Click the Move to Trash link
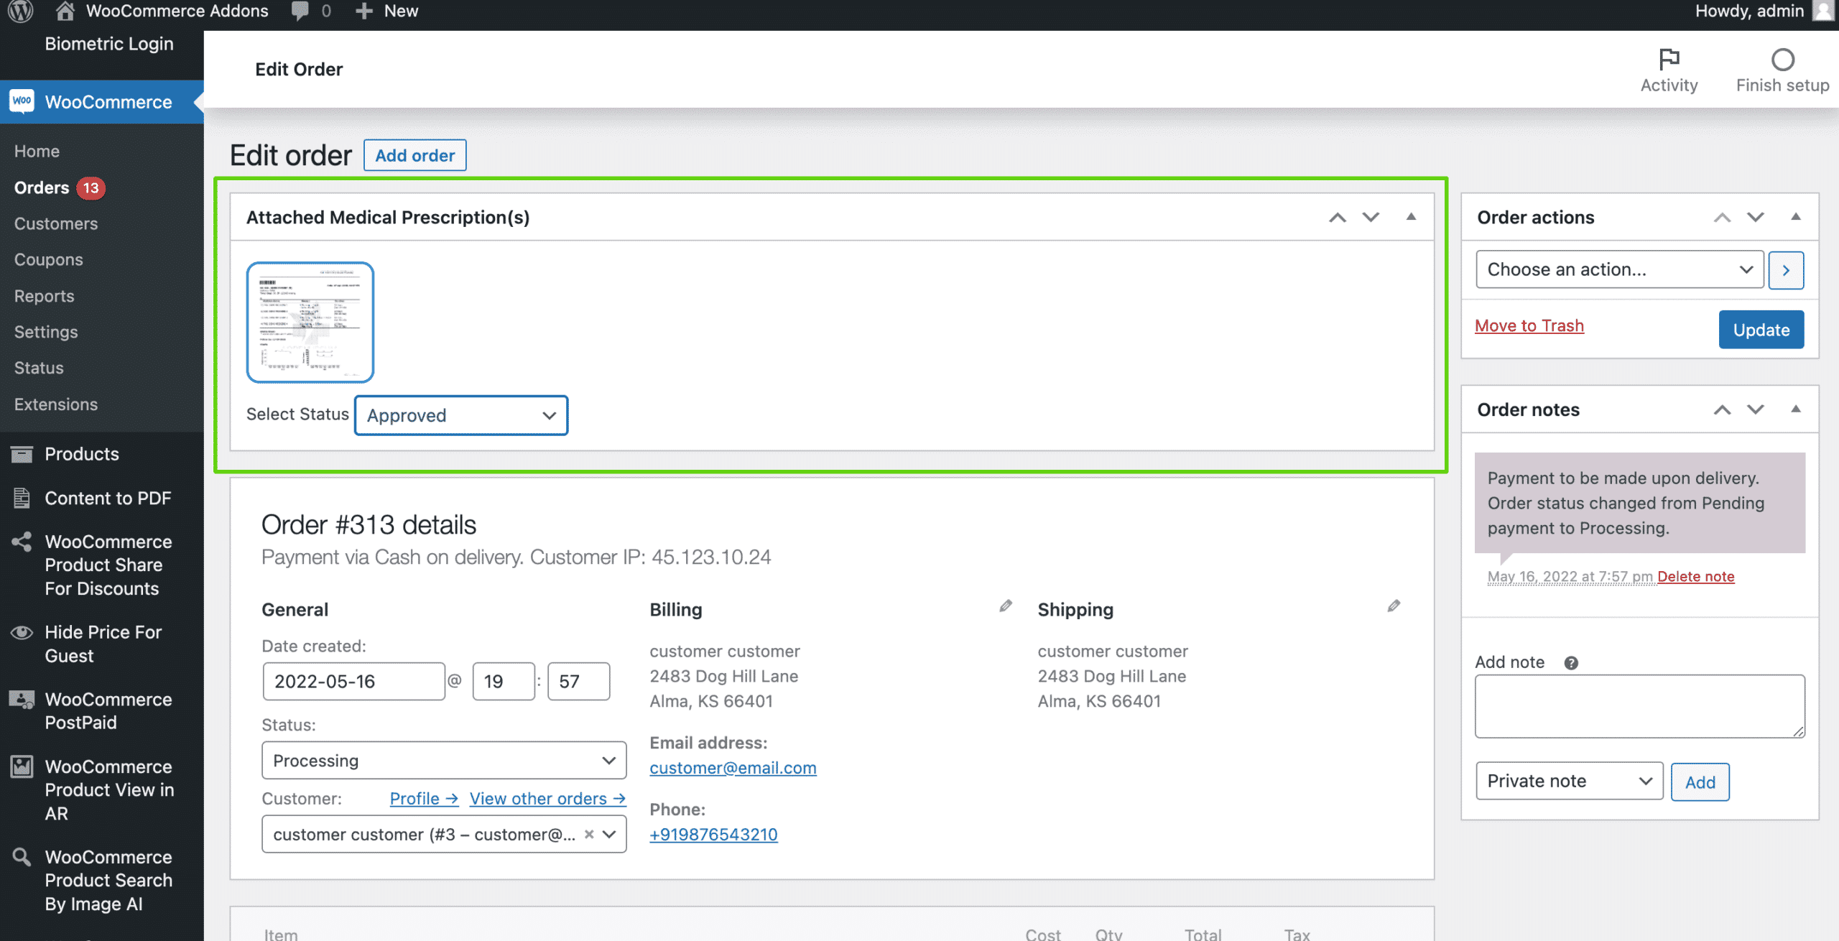The width and height of the screenshot is (1839, 941). coord(1529,325)
